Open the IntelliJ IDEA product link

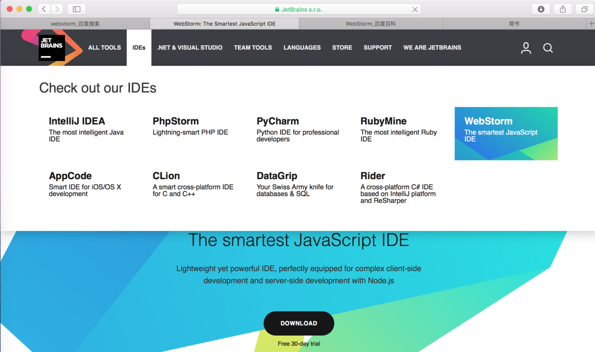tap(77, 121)
